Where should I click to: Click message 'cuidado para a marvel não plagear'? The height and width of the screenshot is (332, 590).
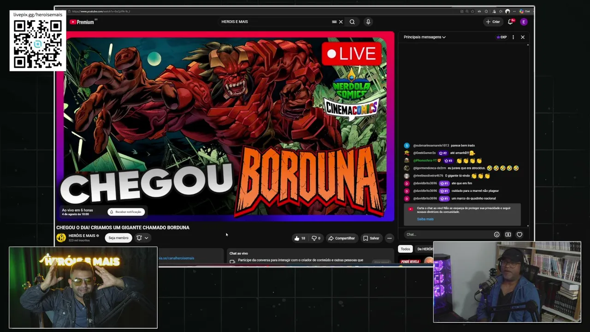pyautogui.click(x=475, y=191)
